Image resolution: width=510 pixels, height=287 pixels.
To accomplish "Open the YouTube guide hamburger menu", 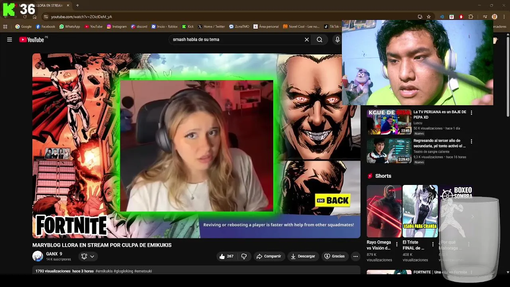I will 10,39.
